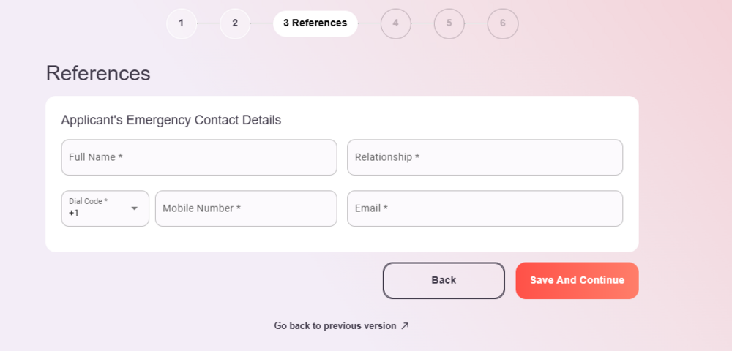Viewport: 732px width, 351px height.
Task: Go to step 1 in the progress stepper
Action: tap(182, 23)
